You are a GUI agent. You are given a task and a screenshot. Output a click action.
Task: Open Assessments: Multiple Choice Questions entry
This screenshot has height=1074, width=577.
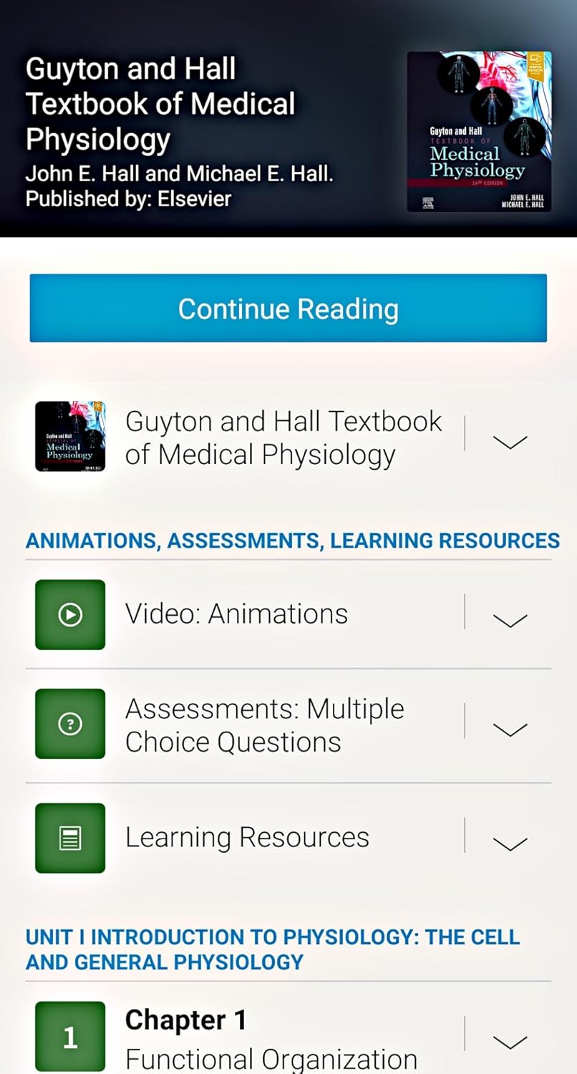[x=264, y=725]
